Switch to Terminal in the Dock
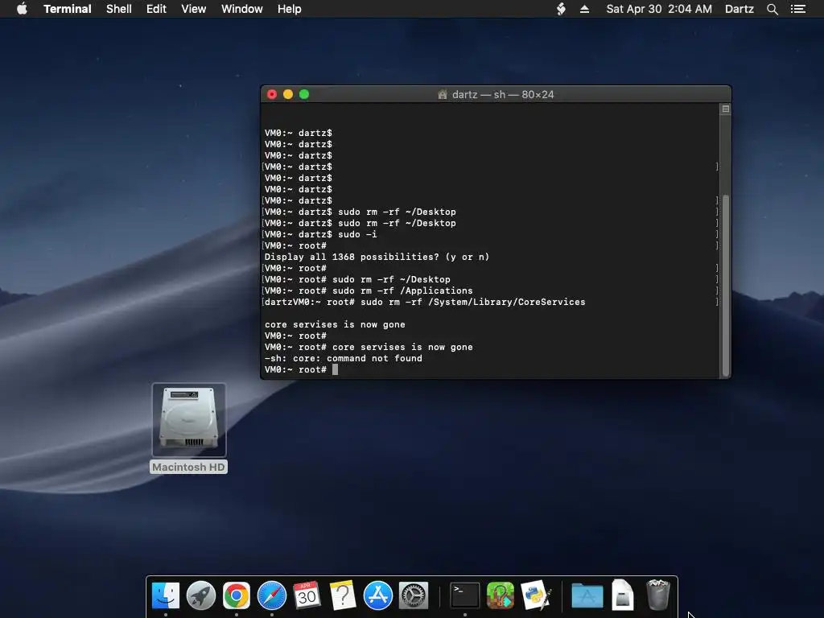Screen dimensions: 824x618 coord(465,595)
